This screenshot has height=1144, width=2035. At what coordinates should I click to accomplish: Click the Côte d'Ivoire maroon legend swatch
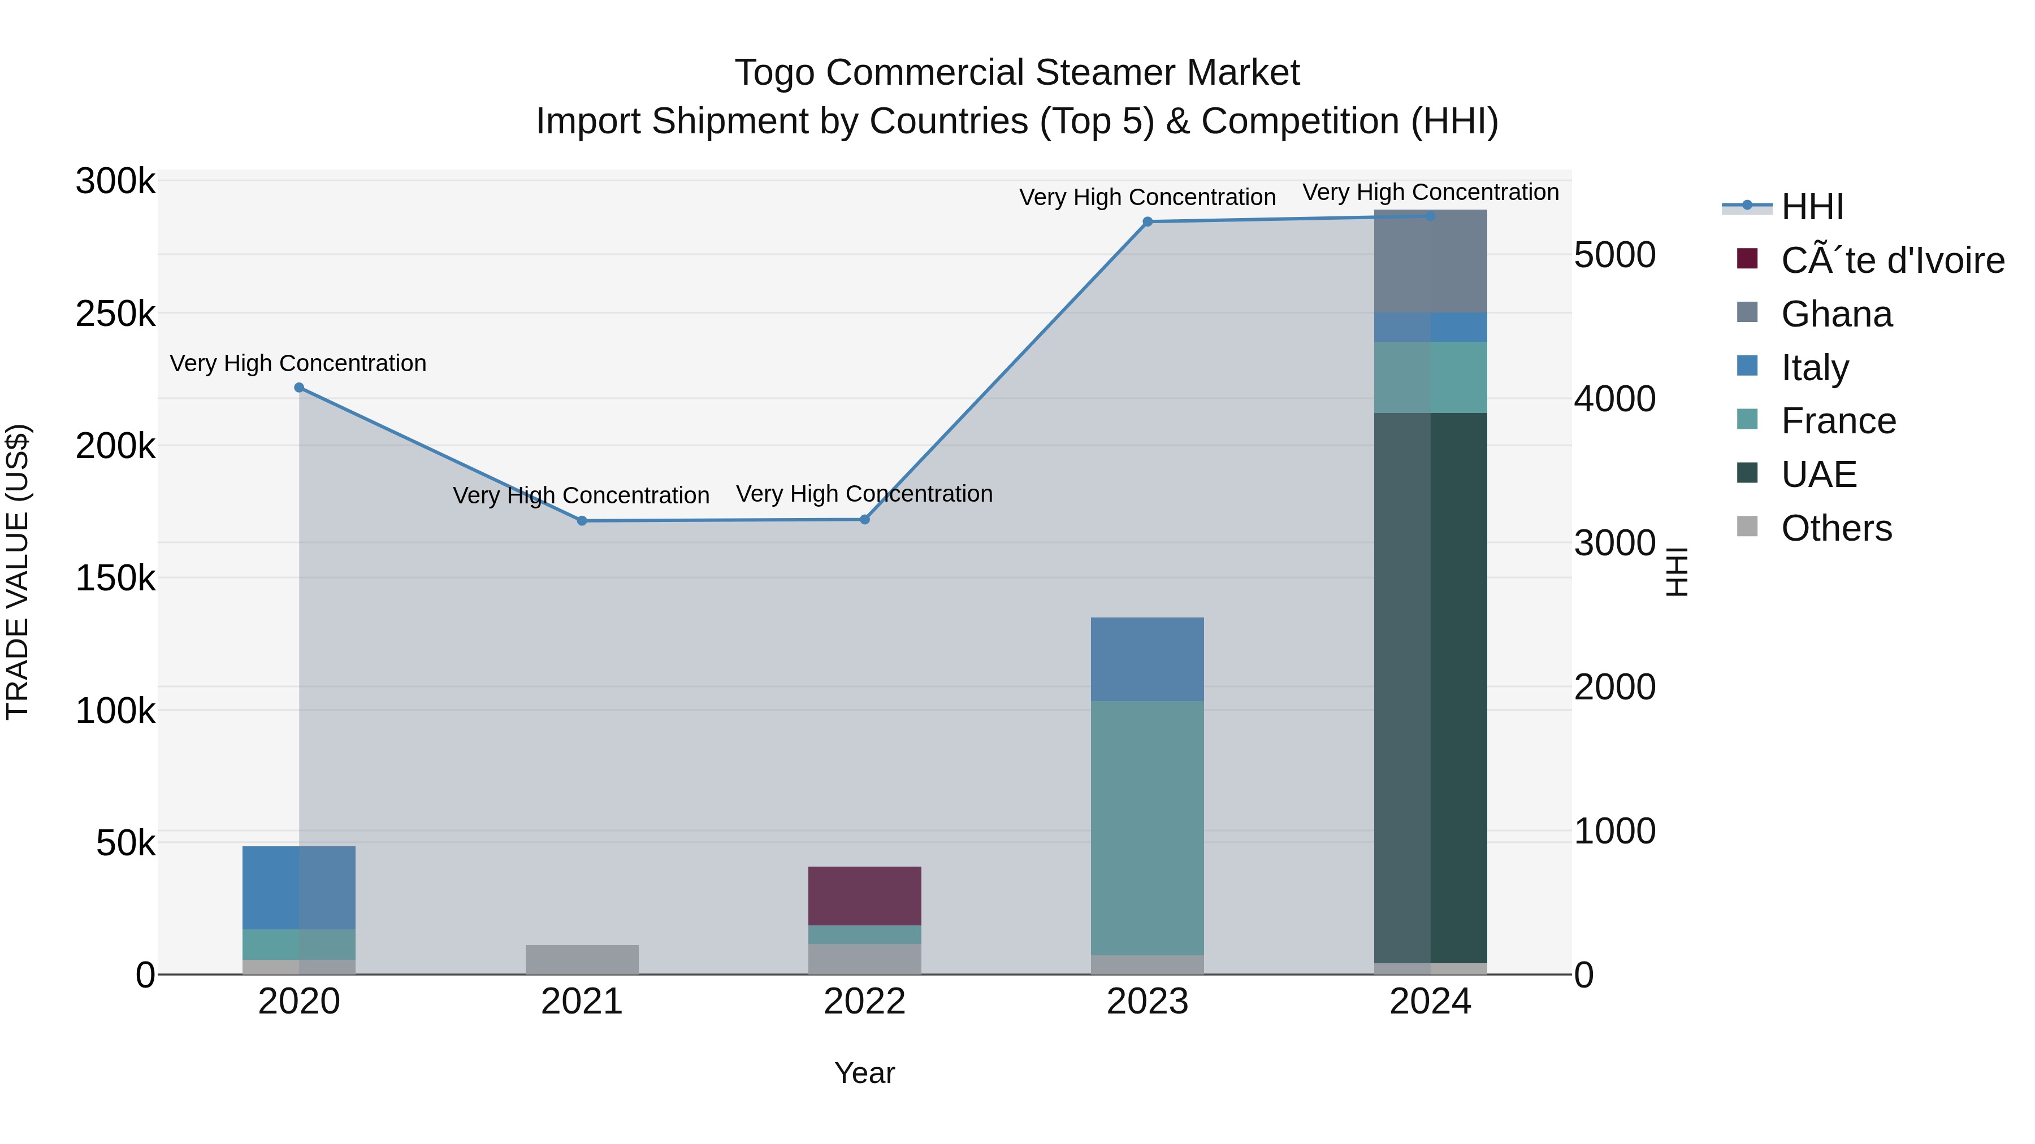(1747, 258)
